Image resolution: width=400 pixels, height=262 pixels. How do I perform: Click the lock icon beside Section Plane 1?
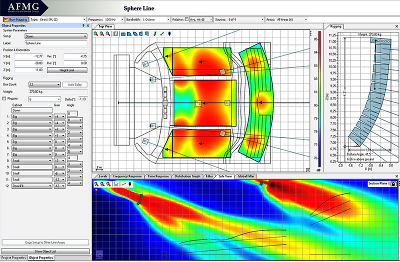click(393, 184)
